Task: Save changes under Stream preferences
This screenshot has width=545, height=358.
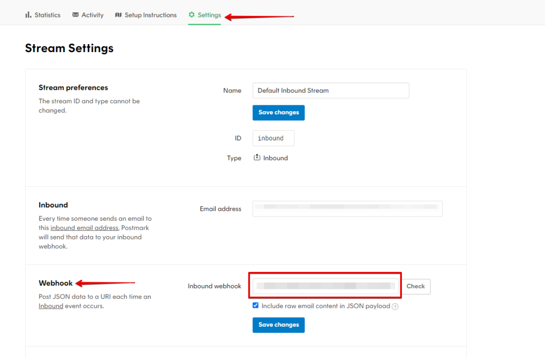Action: (x=278, y=112)
